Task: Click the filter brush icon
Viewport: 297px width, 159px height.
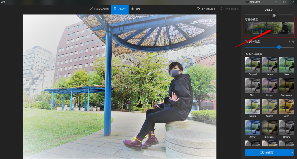Action: (115, 9)
